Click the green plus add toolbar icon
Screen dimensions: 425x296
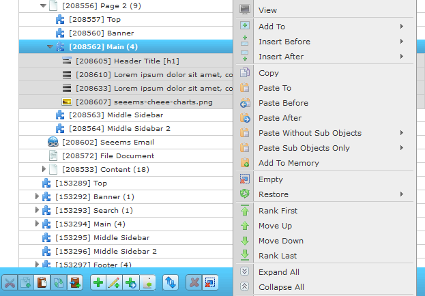click(98, 283)
